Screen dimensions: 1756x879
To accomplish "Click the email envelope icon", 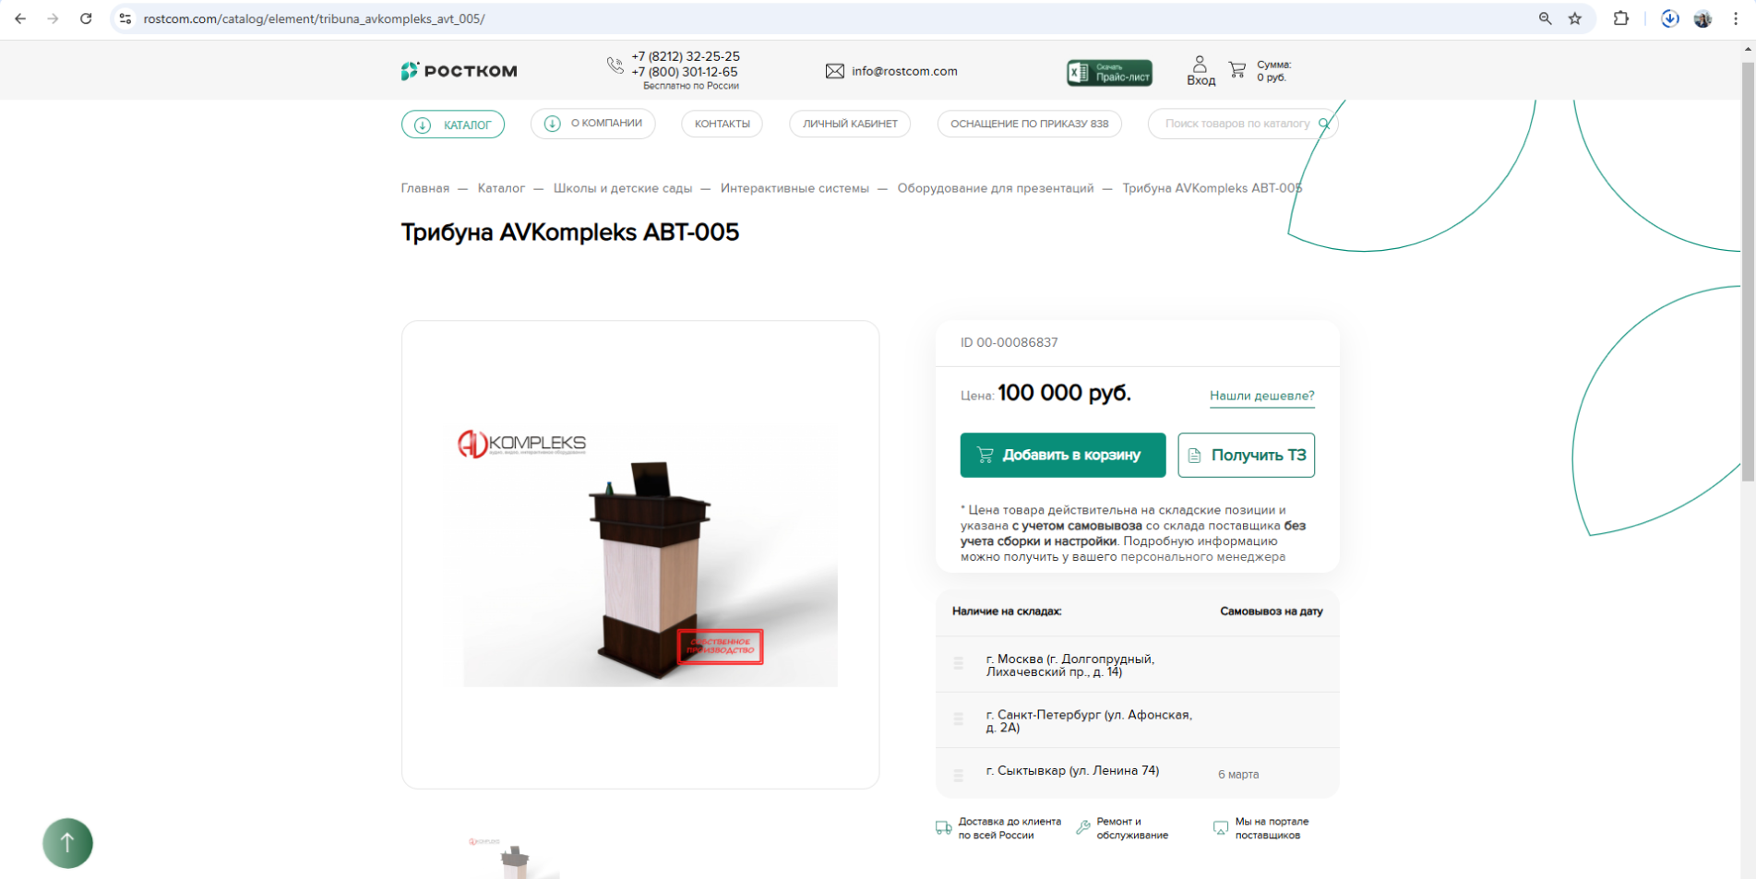I will click(x=835, y=71).
